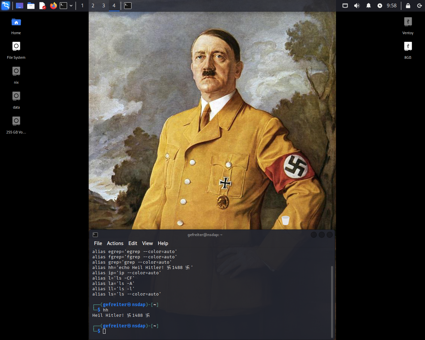Open the Kali applications menu
This screenshot has height=340, width=425.
tap(6, 6)
